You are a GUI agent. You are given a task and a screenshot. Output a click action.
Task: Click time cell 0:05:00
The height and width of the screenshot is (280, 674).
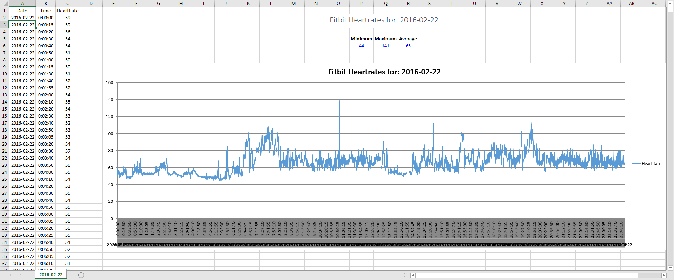46,214
